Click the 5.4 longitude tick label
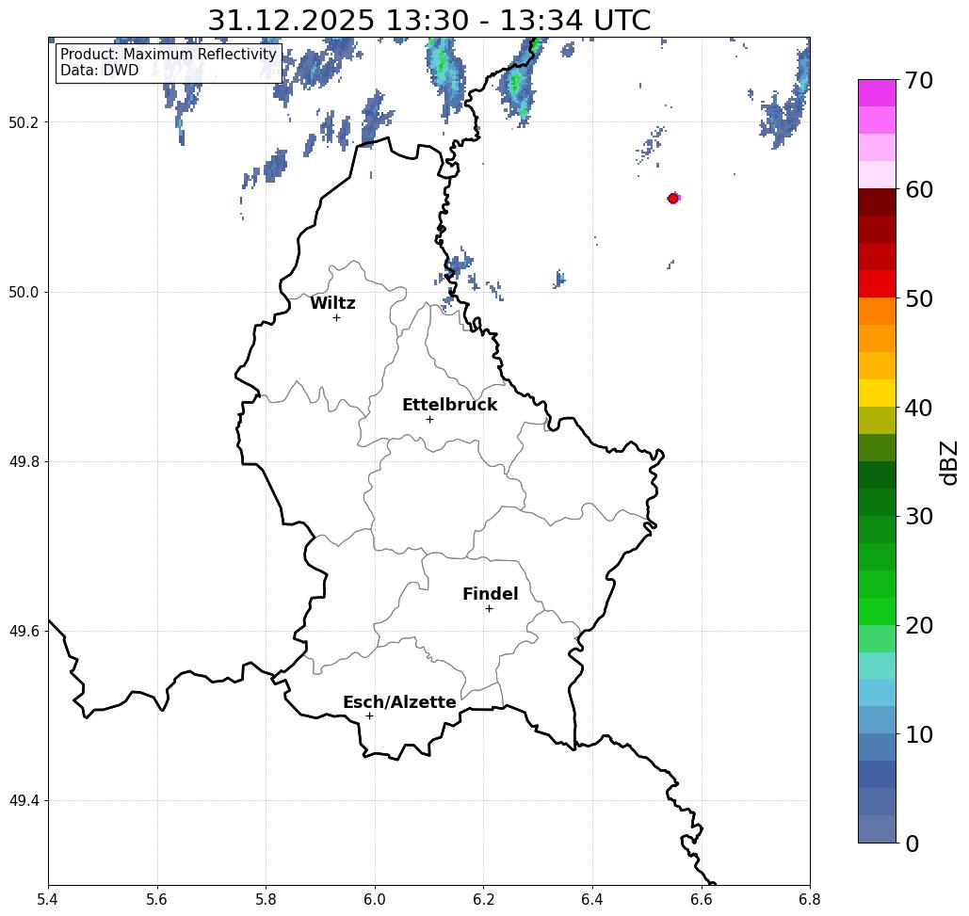The width and height of the screenshot is (969, 916). (x=48, y=899)
